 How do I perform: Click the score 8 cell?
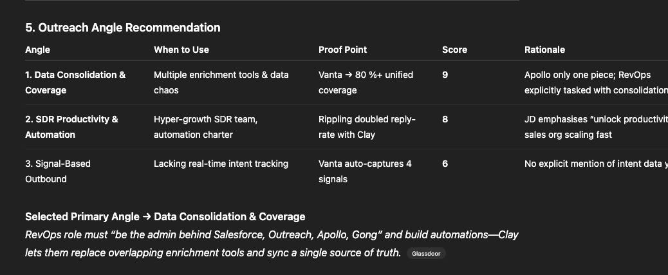(x=445, y=119)
